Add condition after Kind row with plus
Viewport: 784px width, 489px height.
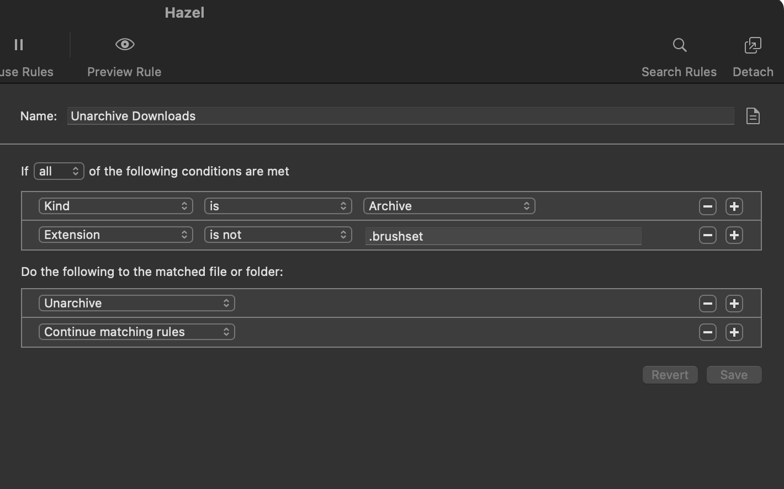(x=734, y=206)
